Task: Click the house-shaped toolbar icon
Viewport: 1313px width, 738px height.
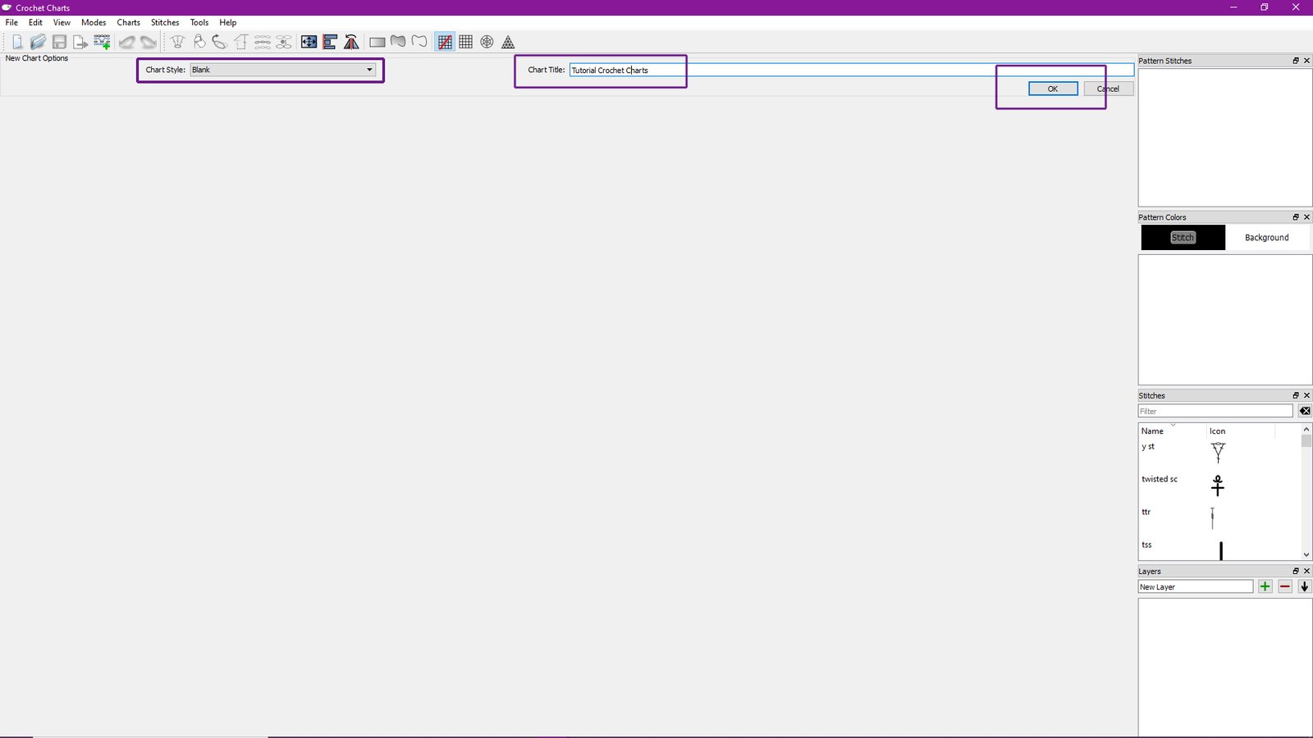Action: (x=241, y=42)
